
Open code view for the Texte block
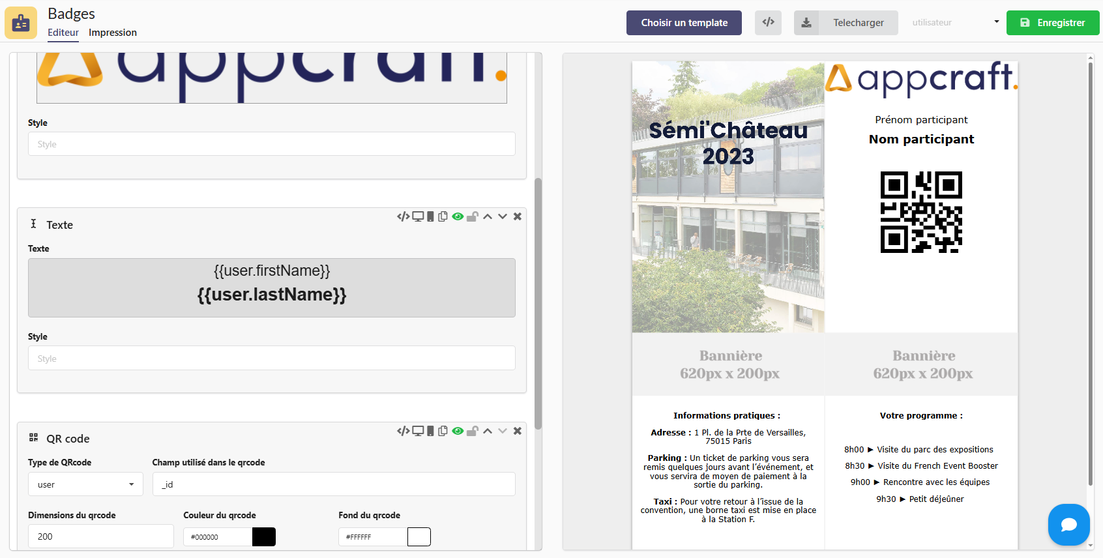tap(403, 216)
